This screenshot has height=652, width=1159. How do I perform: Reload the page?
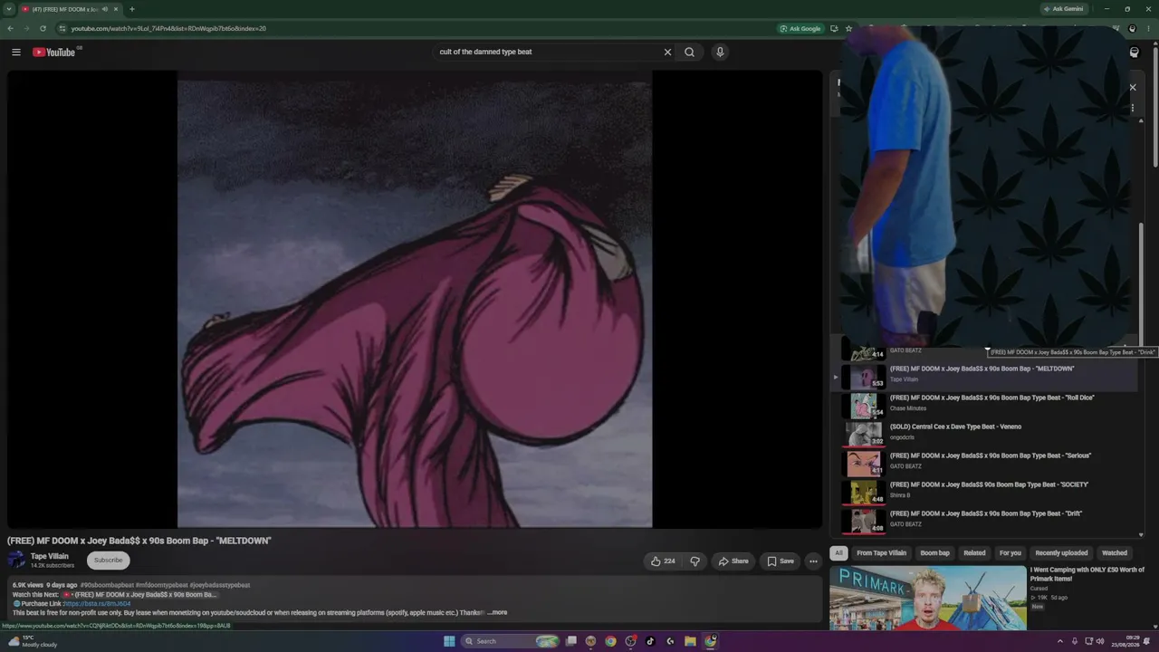click(x=43, y=28)
